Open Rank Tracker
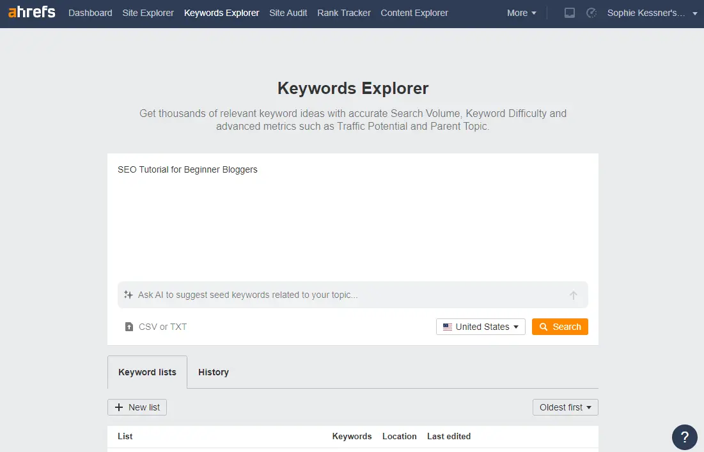Viewport: 704px width, 452px height. [344, 13]
